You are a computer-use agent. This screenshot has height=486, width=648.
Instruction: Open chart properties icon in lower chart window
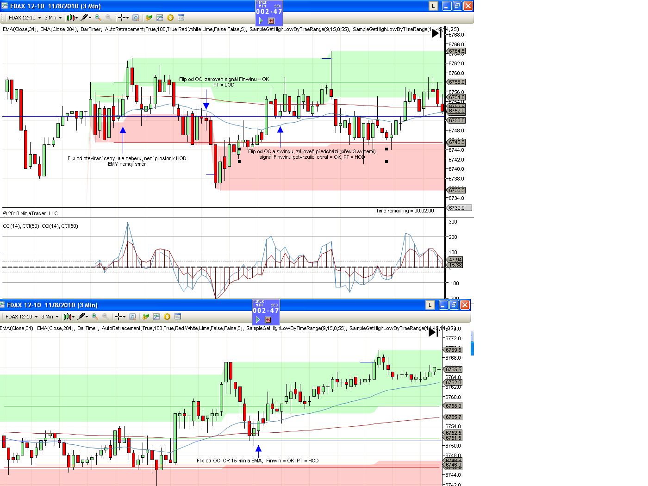(x=178, y=317)
